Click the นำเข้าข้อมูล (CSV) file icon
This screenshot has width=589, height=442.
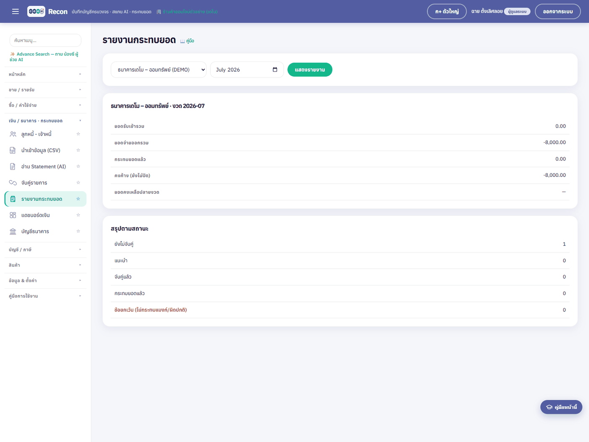point(13,150)
